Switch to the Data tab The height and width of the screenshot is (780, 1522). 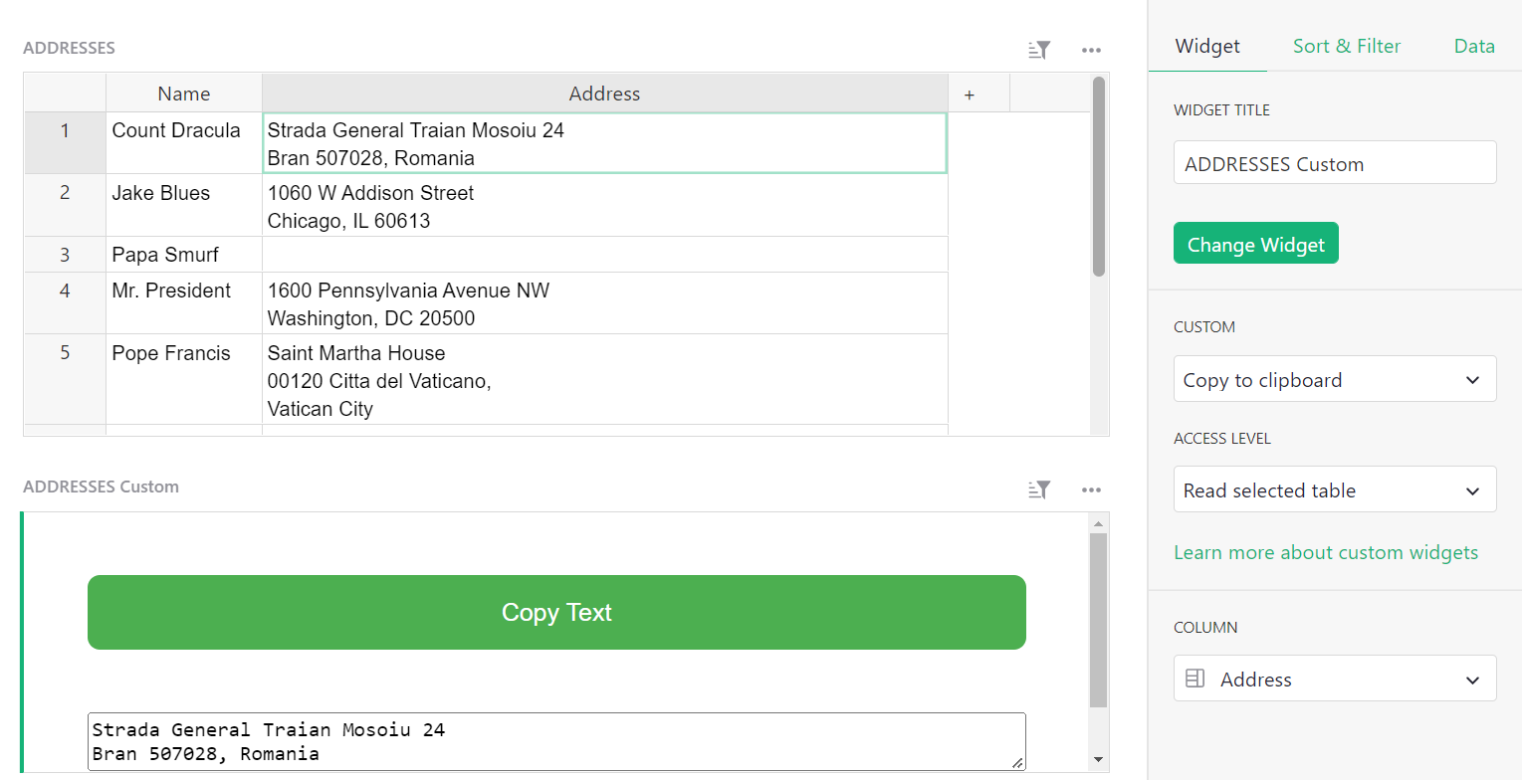[x=1473, y=46]
